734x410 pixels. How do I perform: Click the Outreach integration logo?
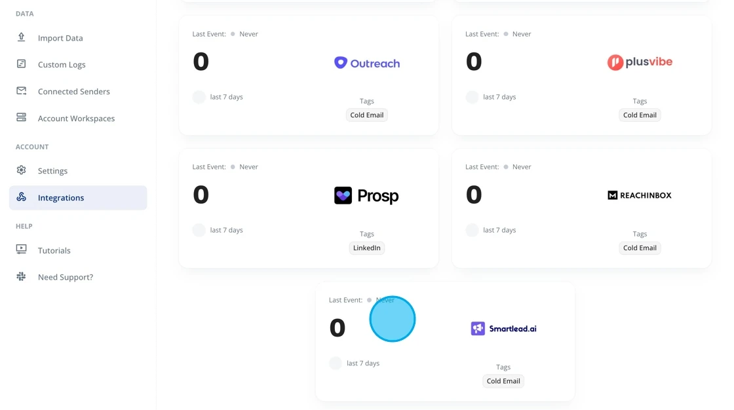tap(366, 63)
